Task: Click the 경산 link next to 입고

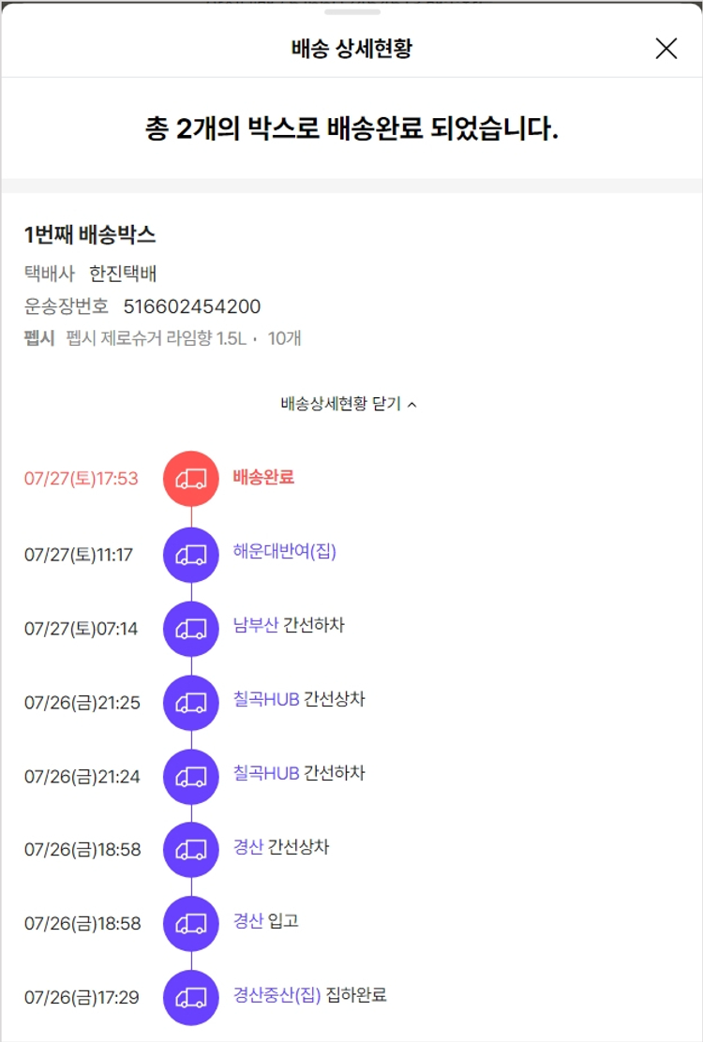Action: click(248, 920)
